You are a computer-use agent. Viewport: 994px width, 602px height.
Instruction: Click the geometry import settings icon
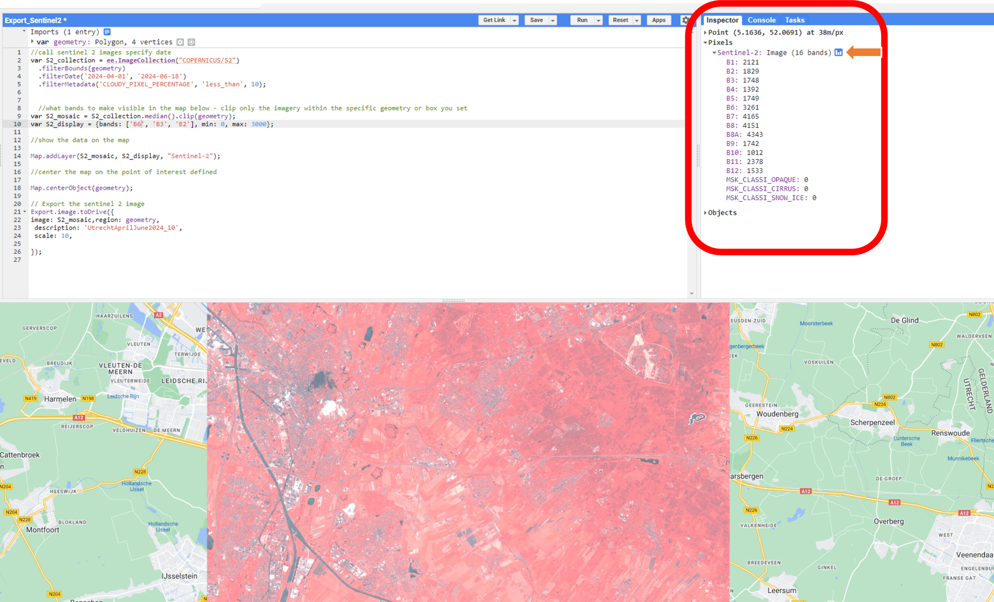point(180,42)
